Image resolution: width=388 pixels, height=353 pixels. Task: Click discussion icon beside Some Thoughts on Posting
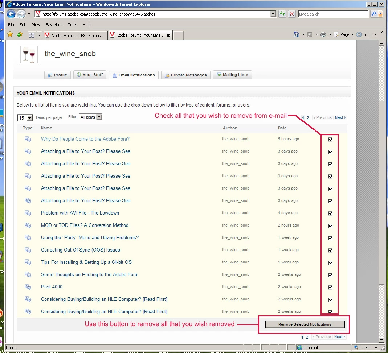pyautogui.click(x=28, y=275)
